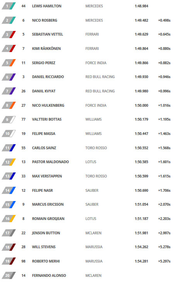Select driver name Lewis Hamilton
Screen dimensions: 177x283
click(x=46, y=6)
